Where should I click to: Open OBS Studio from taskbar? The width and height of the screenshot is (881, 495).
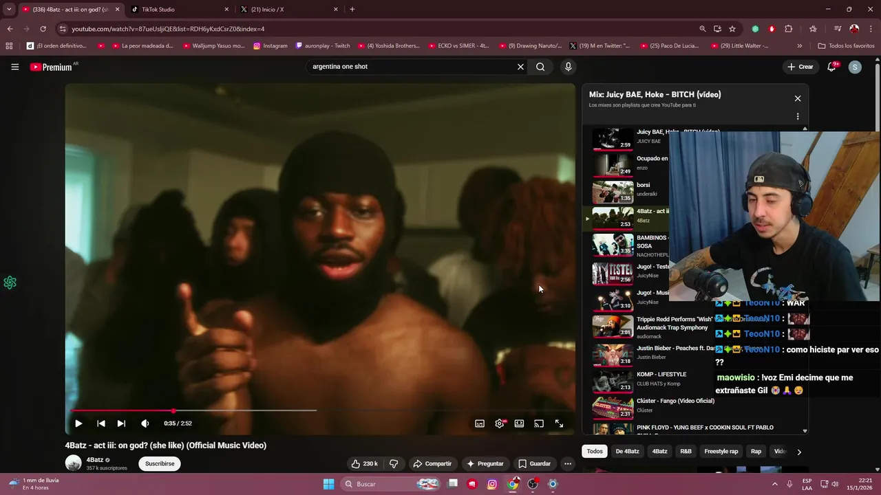(533, 484)
